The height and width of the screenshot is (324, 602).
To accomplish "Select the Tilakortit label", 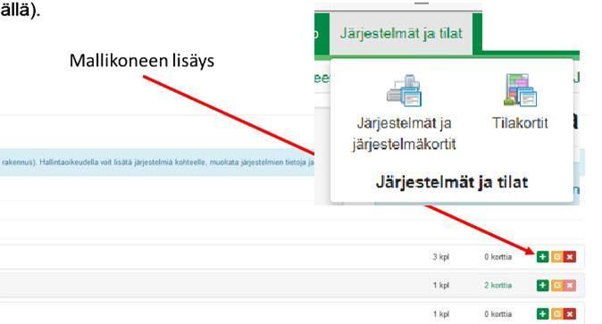I will pos(520,123).
